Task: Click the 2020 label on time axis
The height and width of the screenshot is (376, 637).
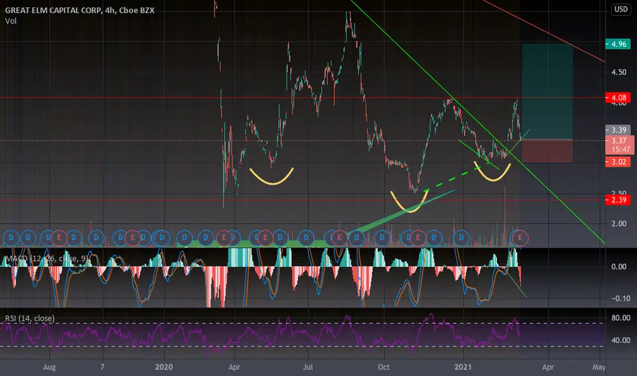Action: [x=164, y=367]
